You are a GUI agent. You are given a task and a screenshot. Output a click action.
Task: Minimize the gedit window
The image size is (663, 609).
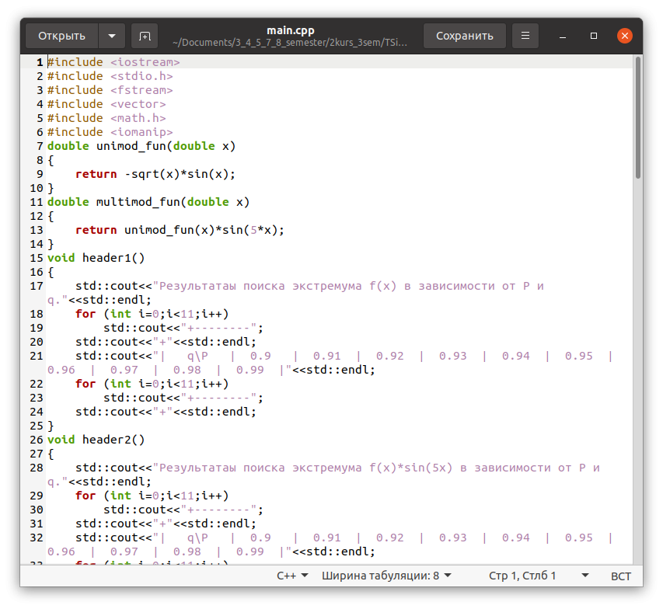[564, 36]
